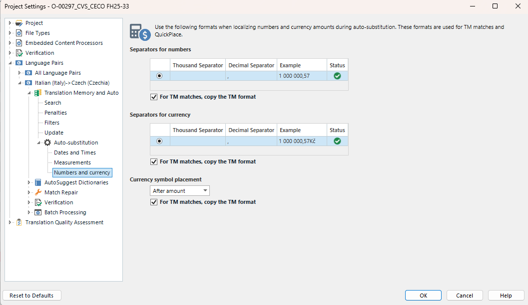This screenshot has height=305, width=528.
Task: Toggle TM format checkbox under Separators for currency
Action: coord(154,162)
